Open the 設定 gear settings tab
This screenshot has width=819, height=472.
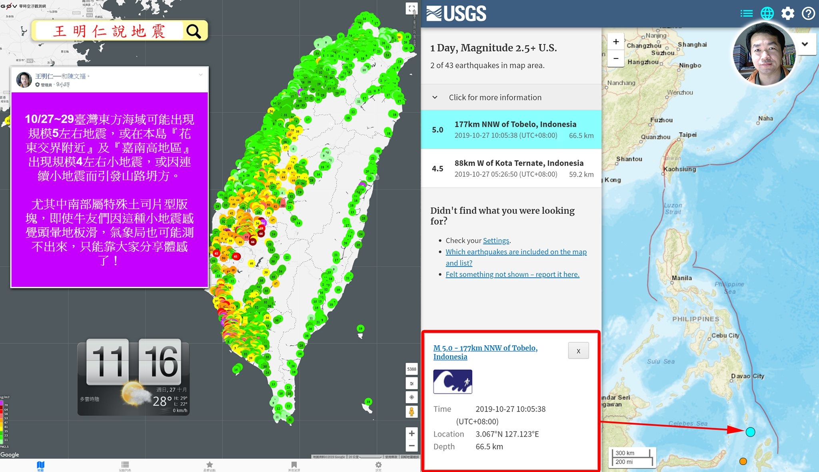tap(378, 466)
